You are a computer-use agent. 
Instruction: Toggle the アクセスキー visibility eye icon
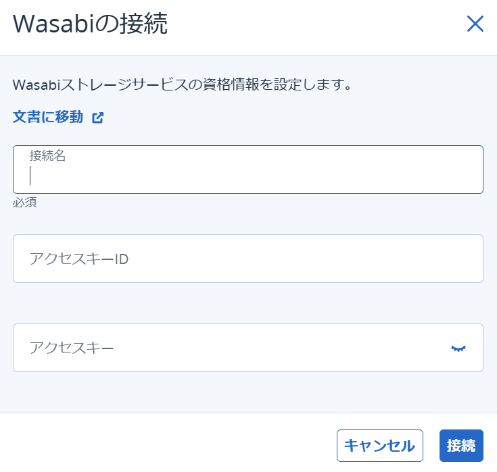point(458,348)
